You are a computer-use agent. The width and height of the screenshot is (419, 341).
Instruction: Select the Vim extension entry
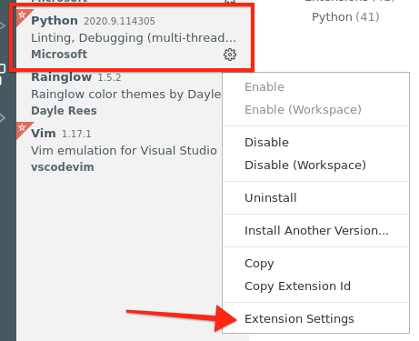(120, 150)
